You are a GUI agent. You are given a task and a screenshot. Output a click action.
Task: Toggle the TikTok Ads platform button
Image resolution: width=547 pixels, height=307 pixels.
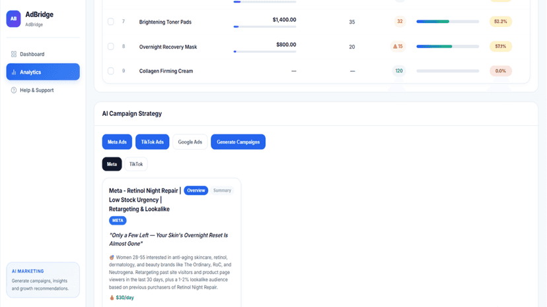[152, 142]
